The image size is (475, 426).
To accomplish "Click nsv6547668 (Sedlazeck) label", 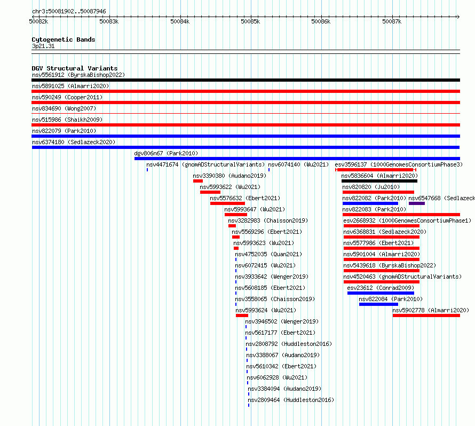I will (x=442, y=198).
